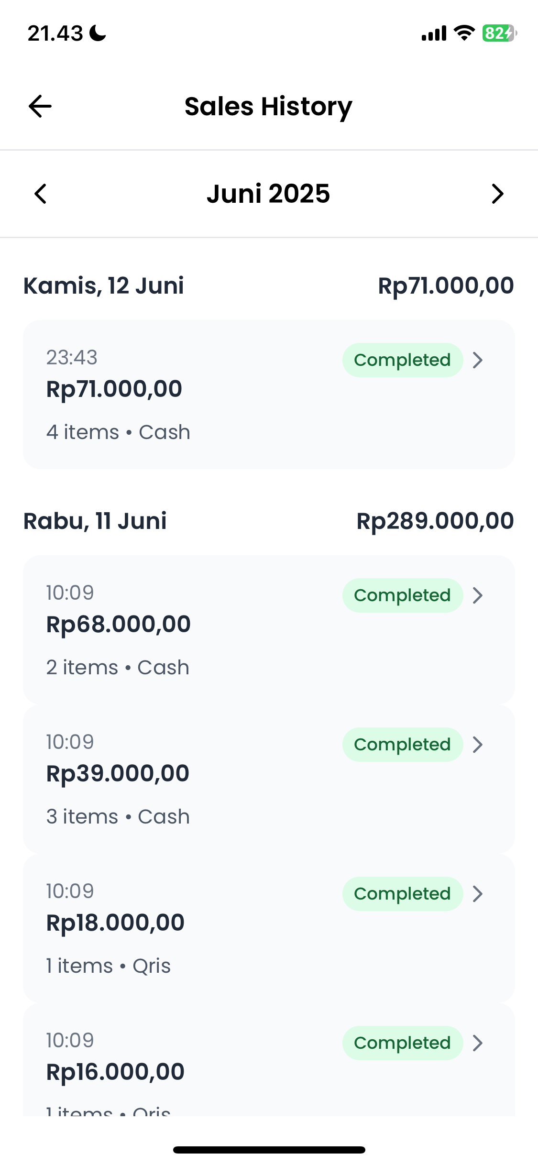Tap the battery indicator in status bar
Screen dimensions: 538x1165
[x=499, y=33]
